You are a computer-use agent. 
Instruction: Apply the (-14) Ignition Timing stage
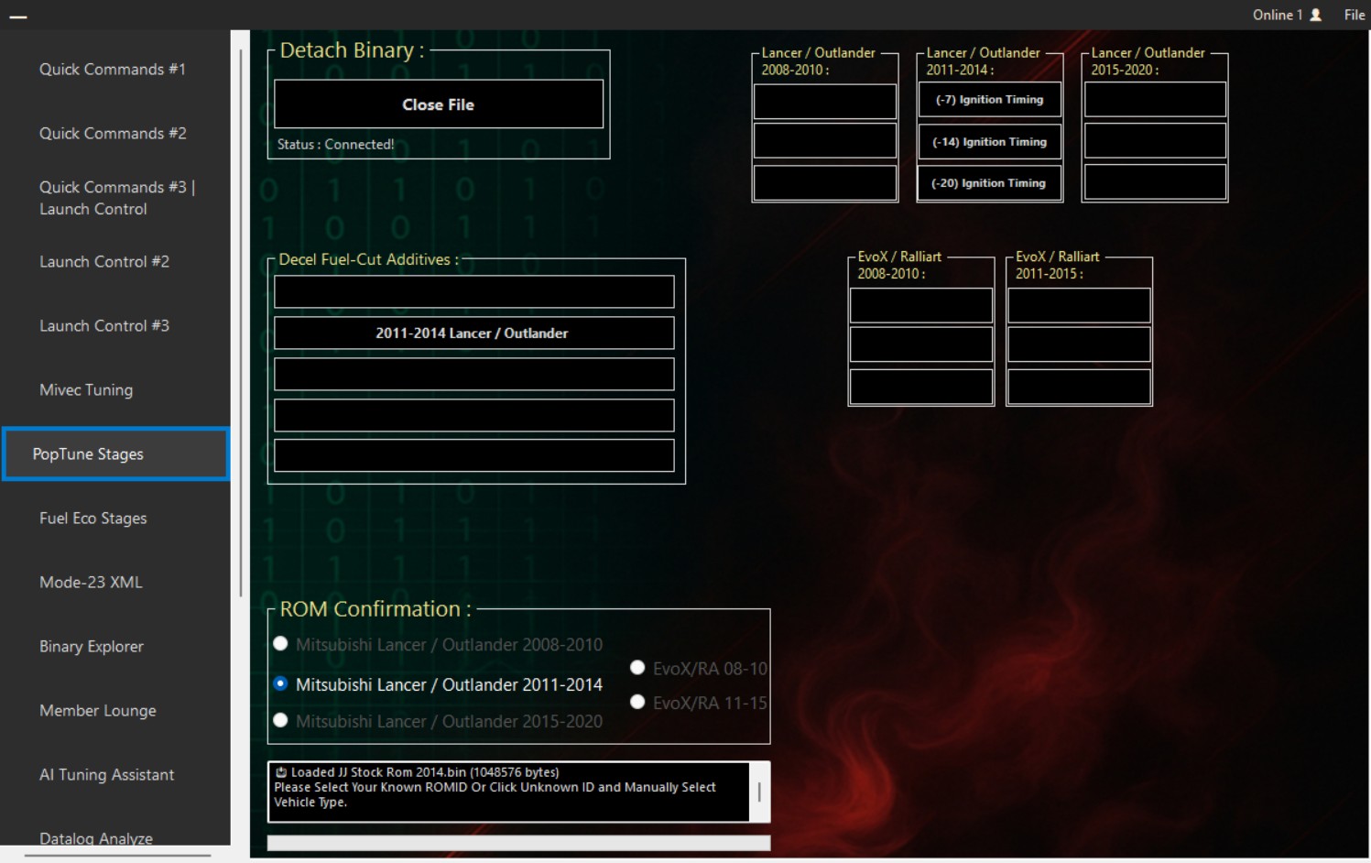(988, 141)
